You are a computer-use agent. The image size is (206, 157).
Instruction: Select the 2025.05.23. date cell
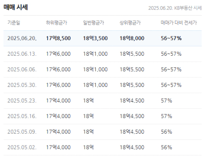[22, 100]
